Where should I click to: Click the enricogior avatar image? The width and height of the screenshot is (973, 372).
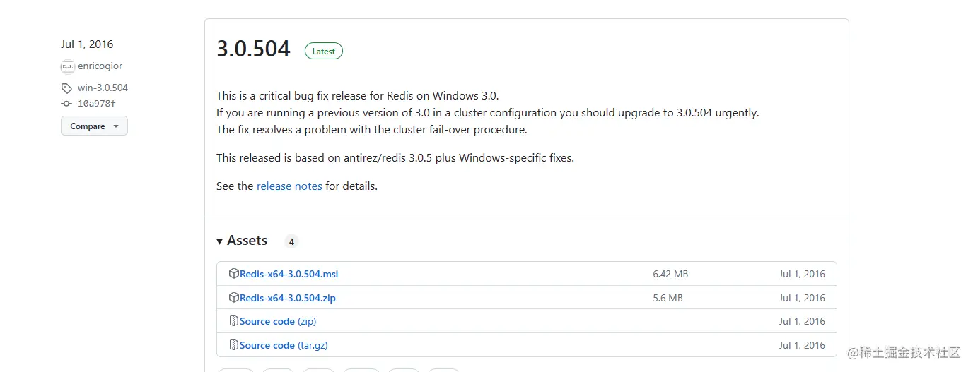pos(67,66)
